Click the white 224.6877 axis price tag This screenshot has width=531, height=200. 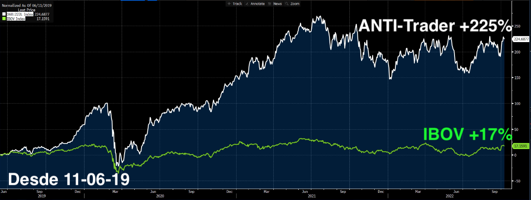pos(521,39)
